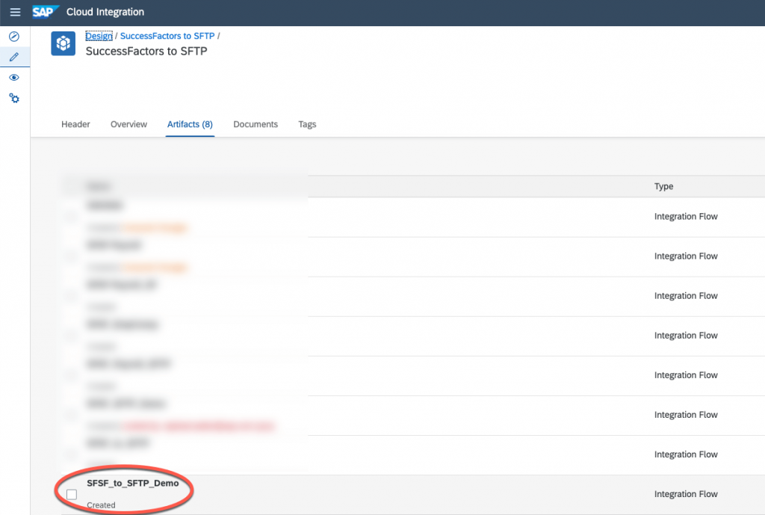Viewport: 765px width, 515px height.
Task: Click the integration package icon
Action: (x=64, y=43)
